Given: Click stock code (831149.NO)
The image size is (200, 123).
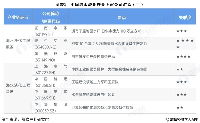Looking at the screenshot, I should (x=45, y=60).
